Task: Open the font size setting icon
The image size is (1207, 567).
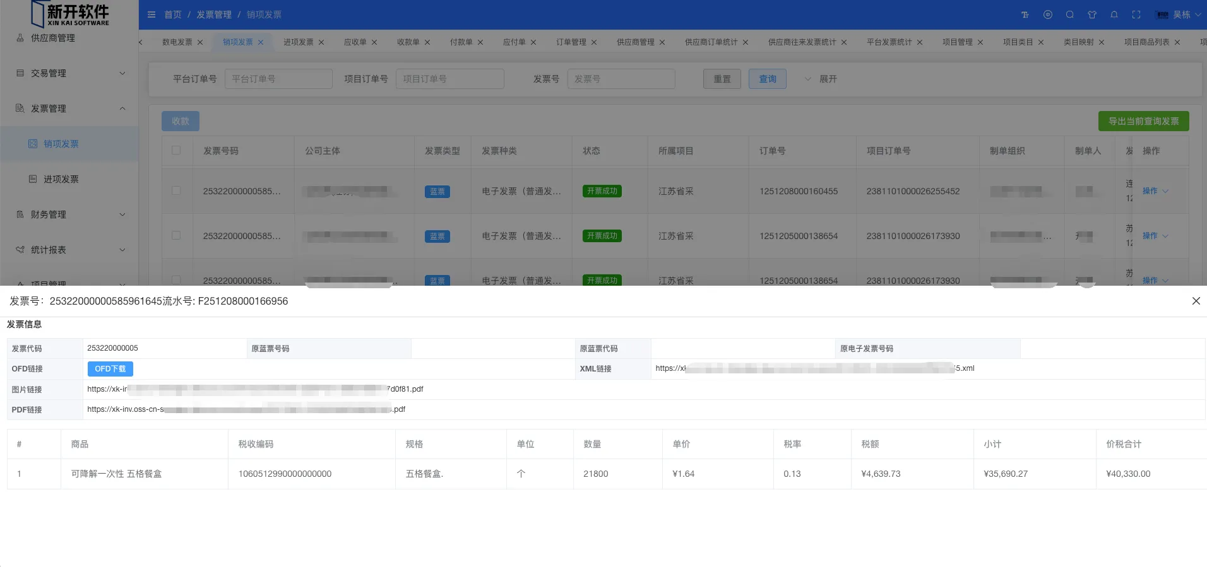Action: (x=1025, y=15)
